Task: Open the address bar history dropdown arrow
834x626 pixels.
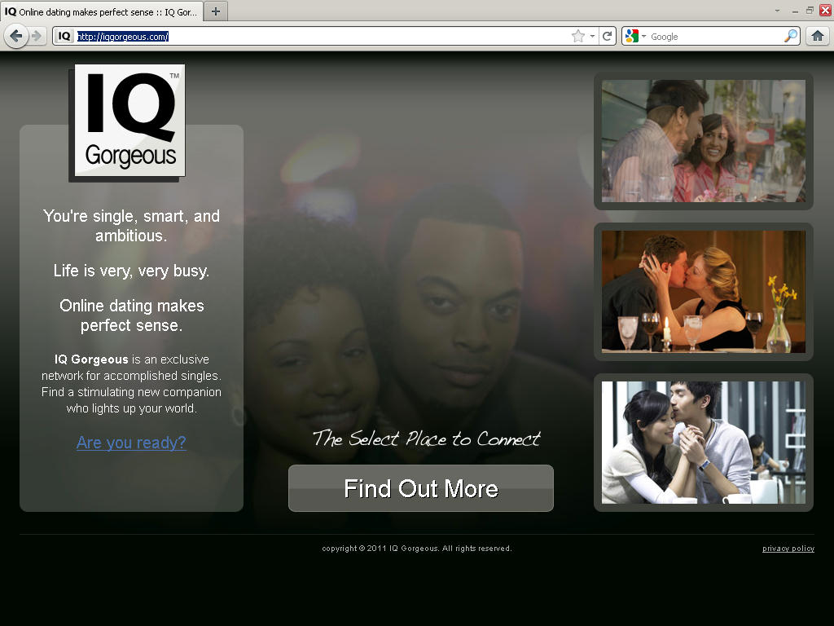Action: 592,36
